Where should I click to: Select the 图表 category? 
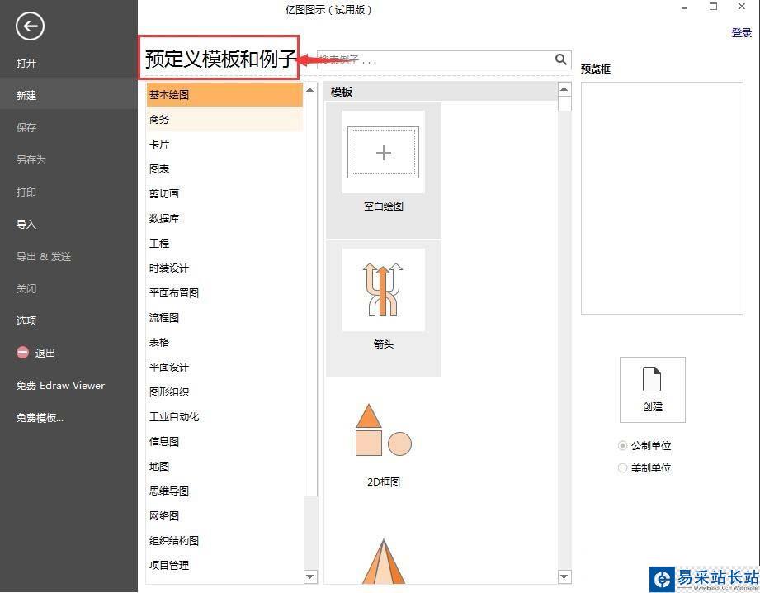225,168
